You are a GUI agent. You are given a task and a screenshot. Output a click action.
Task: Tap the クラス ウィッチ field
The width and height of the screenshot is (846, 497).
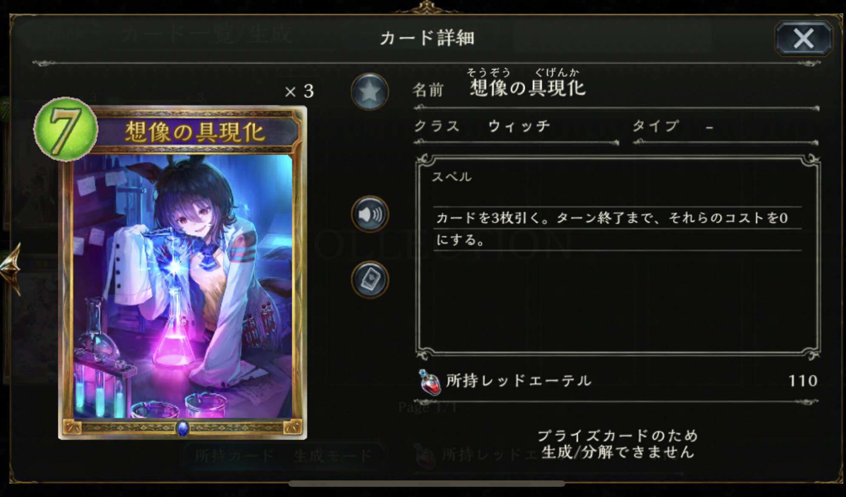coord(516,127)
